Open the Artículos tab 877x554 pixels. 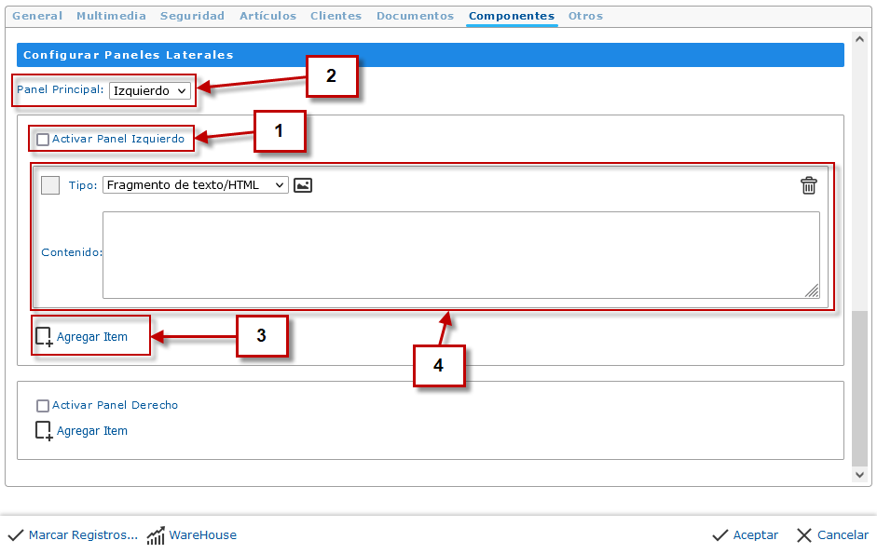(267, 16)
